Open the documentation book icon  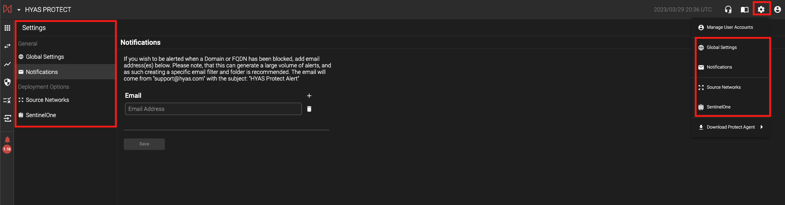pyautogui.click(x=745, y=9)
